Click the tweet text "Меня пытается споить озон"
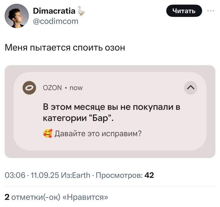Viewport: 220px width, 207px height. pyautogui.click(x=65, y=48)
